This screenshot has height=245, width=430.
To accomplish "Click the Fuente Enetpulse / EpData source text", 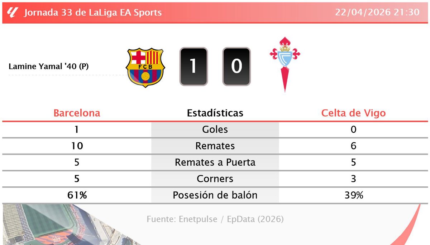I will tap(215, 219).
